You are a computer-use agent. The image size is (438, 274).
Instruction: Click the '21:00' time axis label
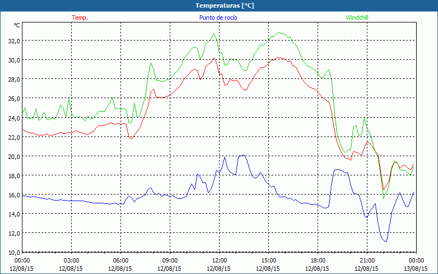coord(367,261)
